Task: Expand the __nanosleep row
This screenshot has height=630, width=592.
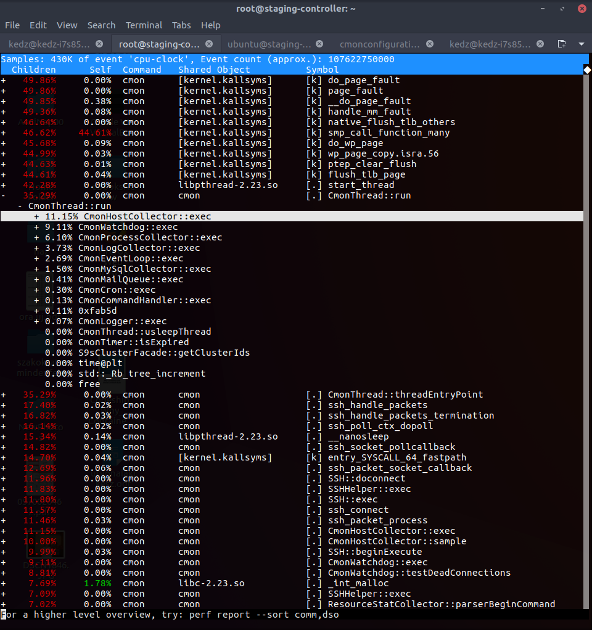Action: [x=3, y=436]
